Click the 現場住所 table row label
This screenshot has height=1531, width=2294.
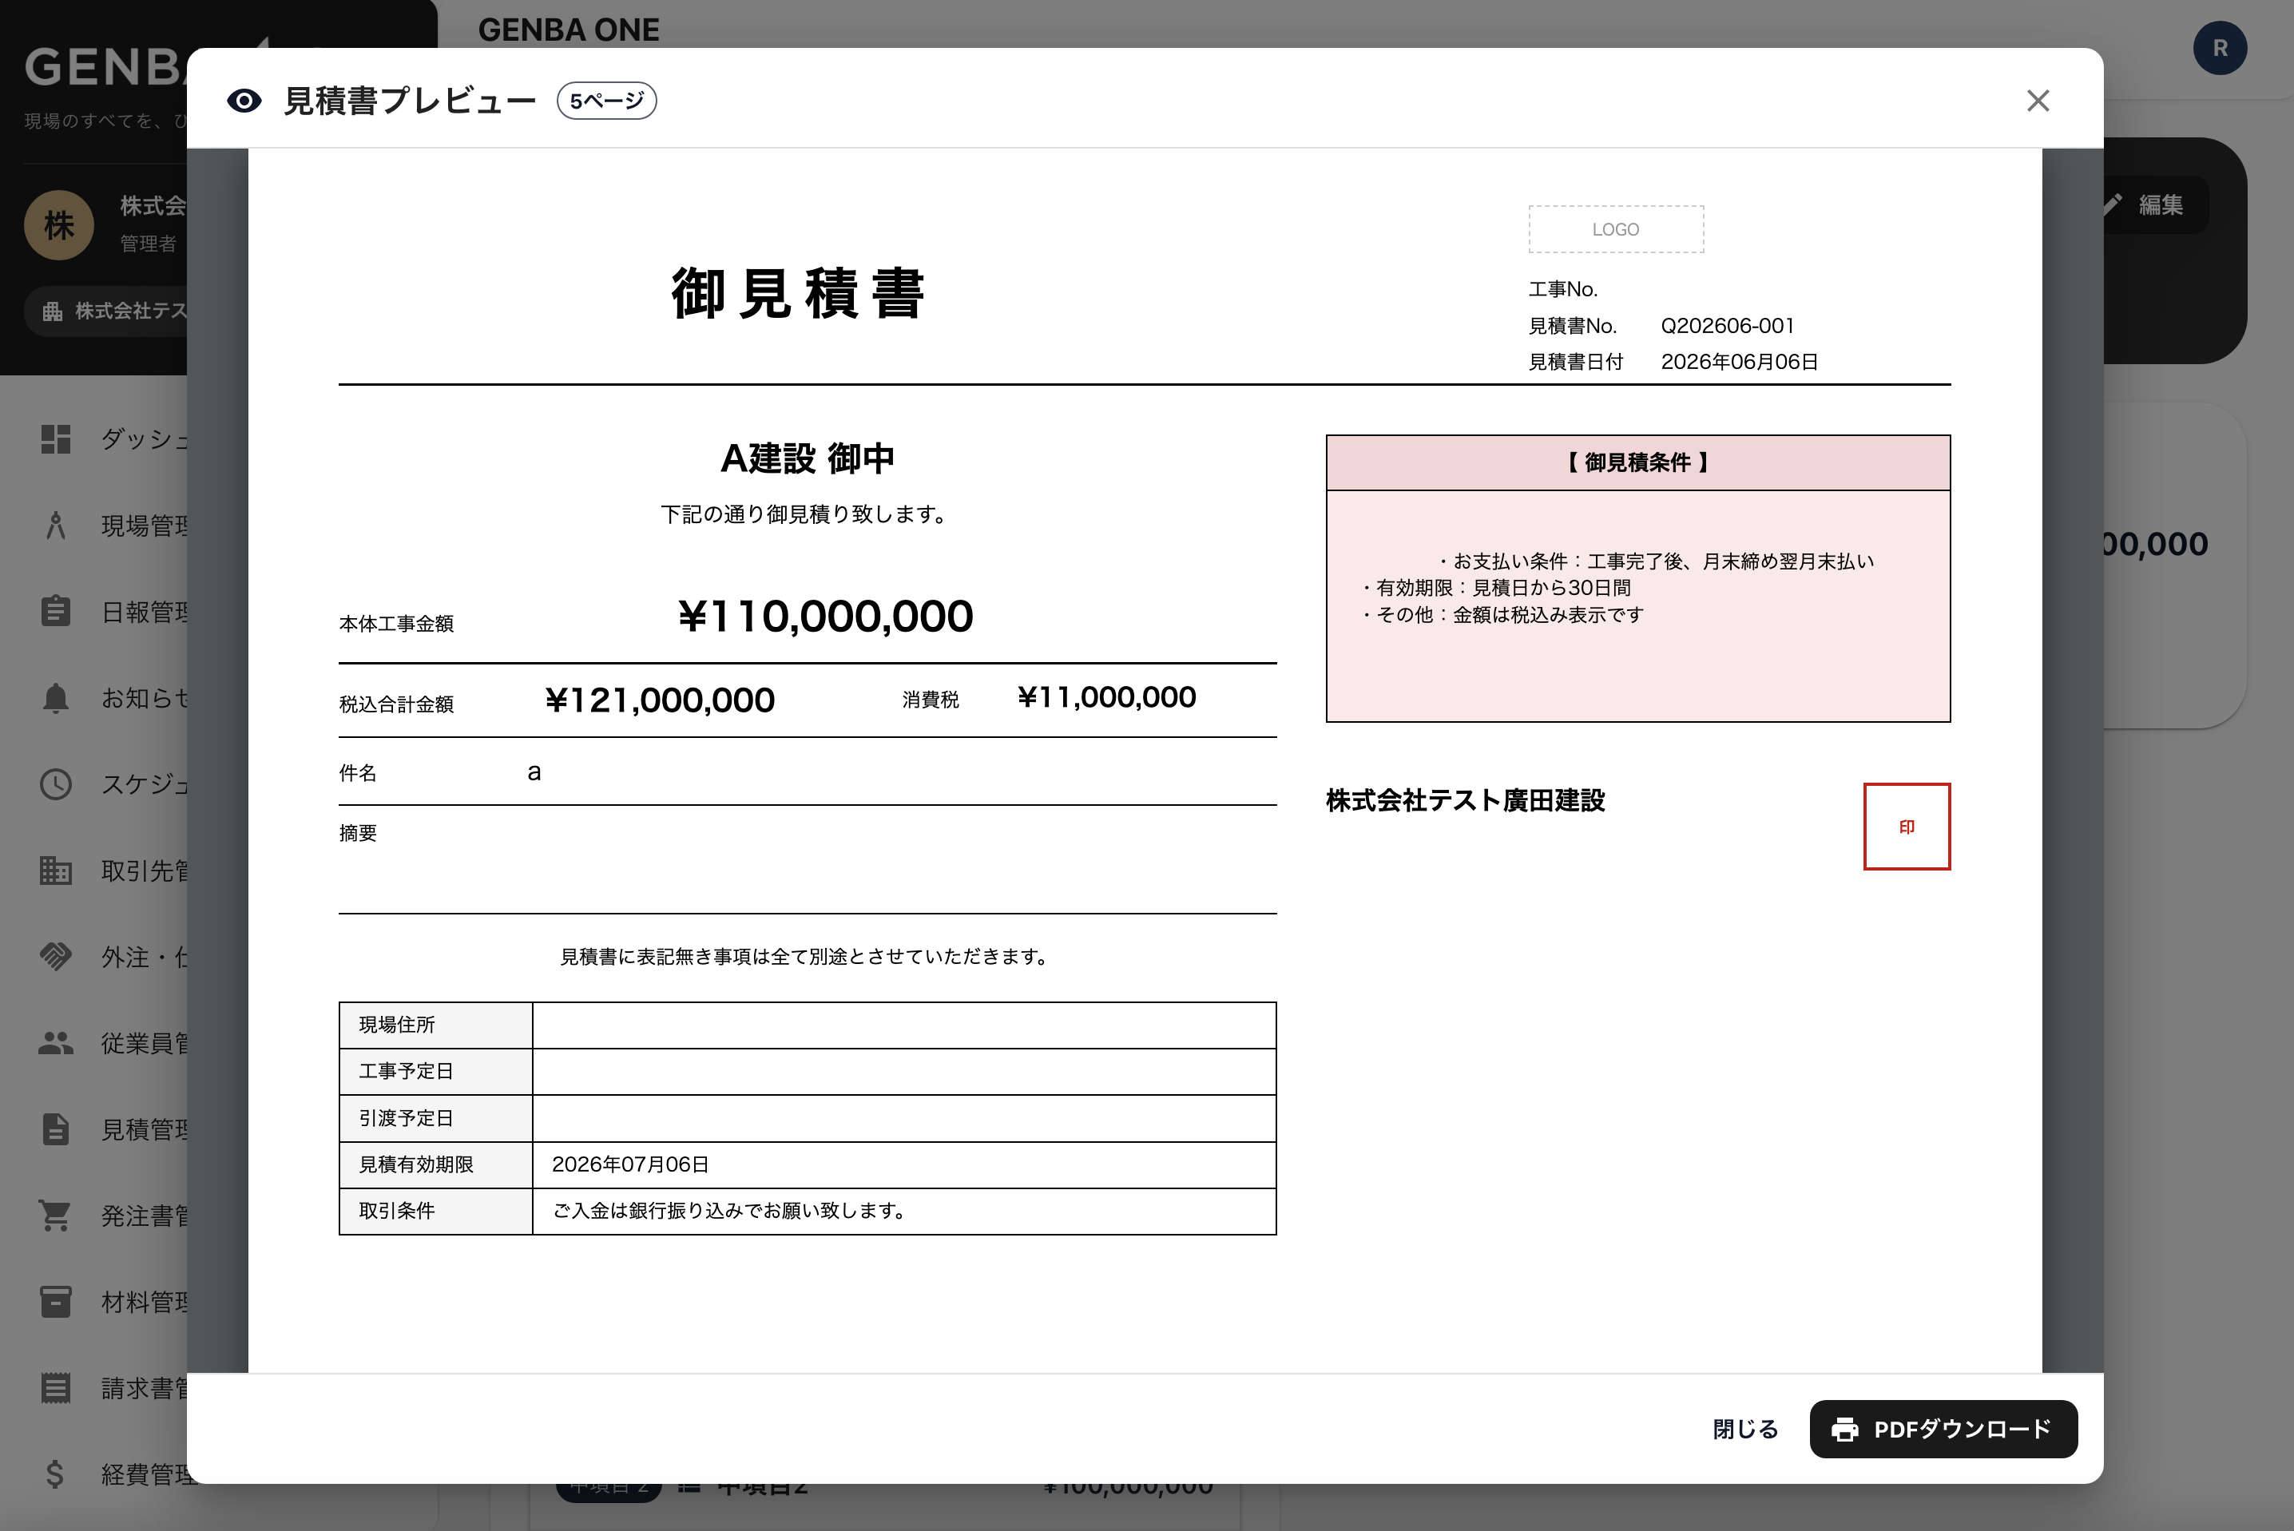[396, 1024]
